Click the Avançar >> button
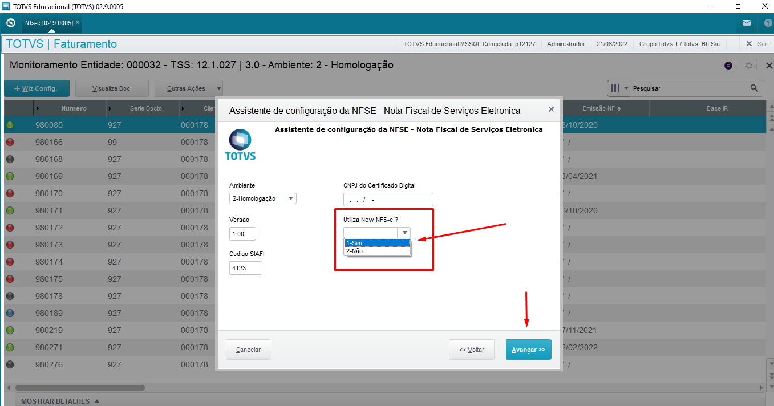774x406 pixels. coord(529,350)
